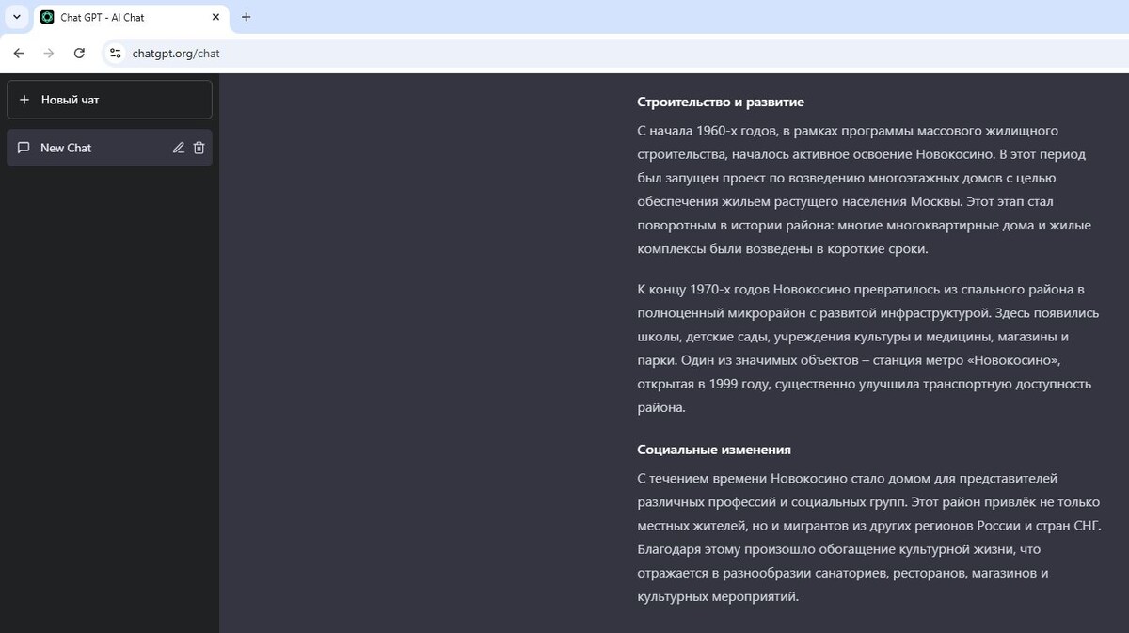Click the heading Социальные изменения

click(x=714, y=450)
